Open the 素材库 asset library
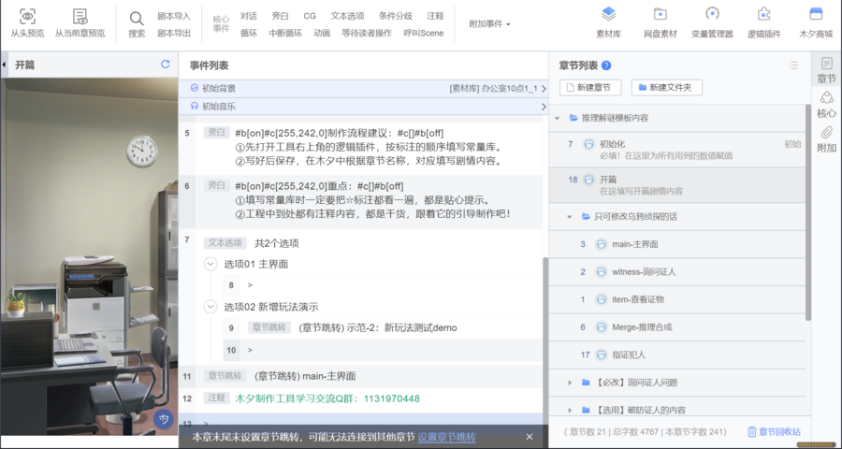Image resolution: width=842 pixels, height=449 pixels. pos(609,15)
